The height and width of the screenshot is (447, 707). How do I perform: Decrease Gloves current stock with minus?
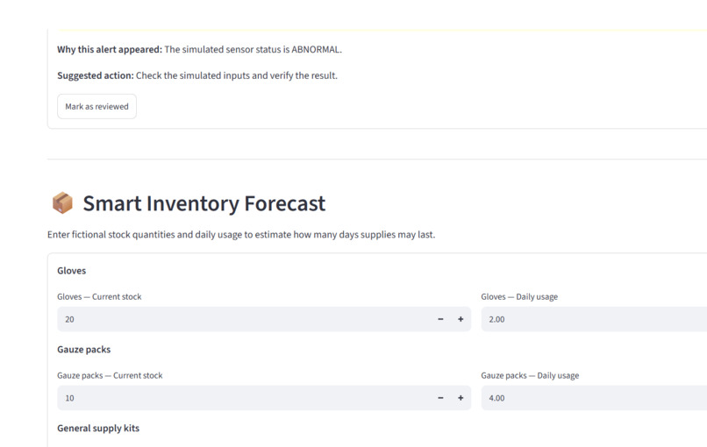click(x=440, y=319)
